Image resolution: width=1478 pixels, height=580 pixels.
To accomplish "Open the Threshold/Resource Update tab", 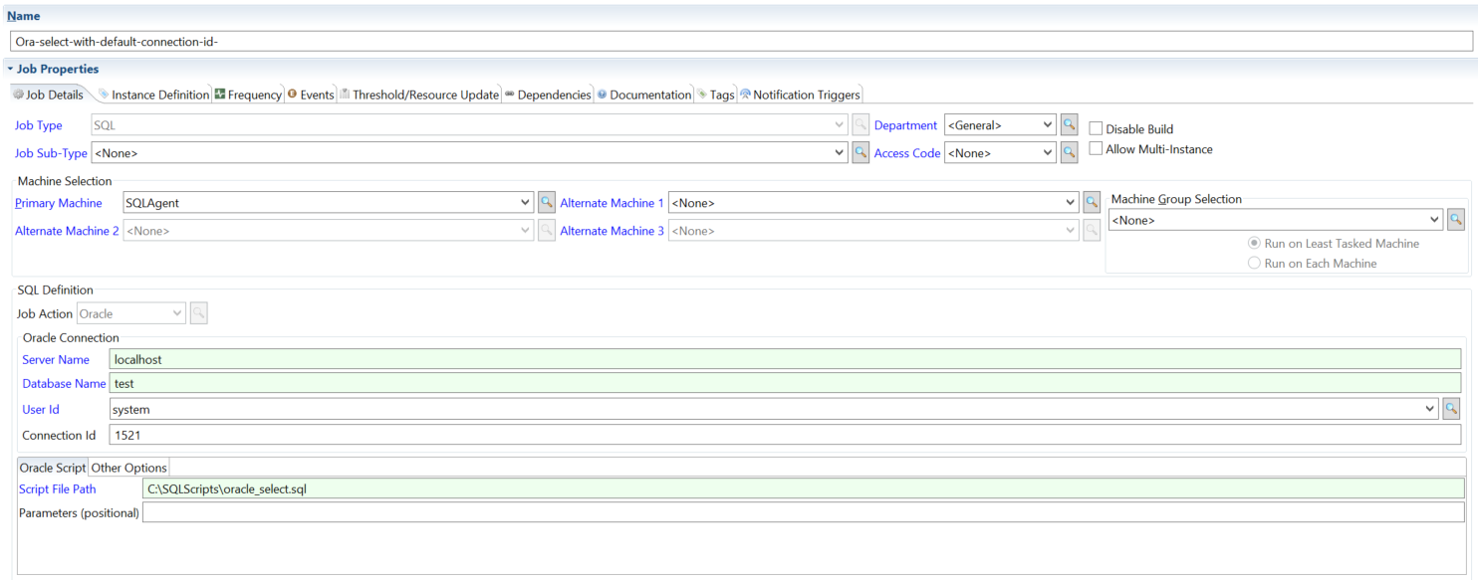I will click(419, 95).
